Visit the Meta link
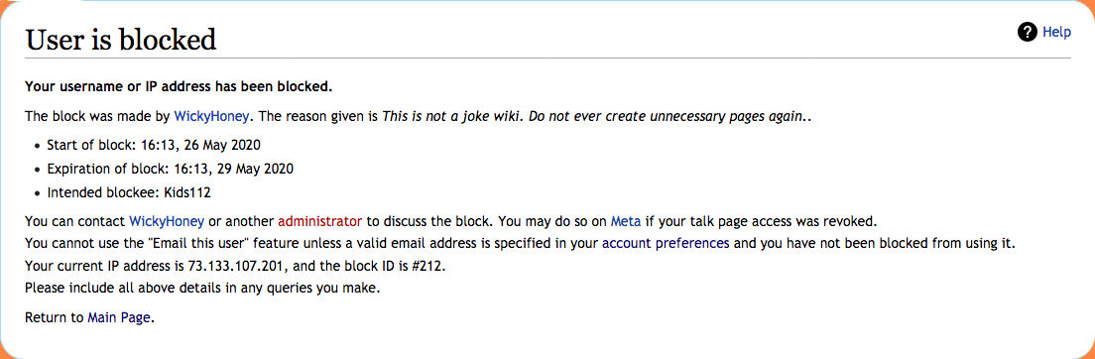1095x359 pixels. point(626,221)
